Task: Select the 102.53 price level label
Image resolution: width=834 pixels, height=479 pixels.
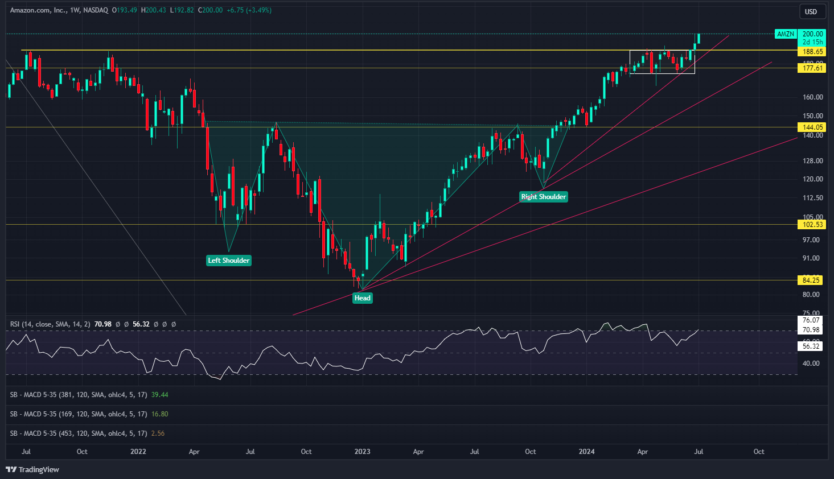Action: (812, 225)
